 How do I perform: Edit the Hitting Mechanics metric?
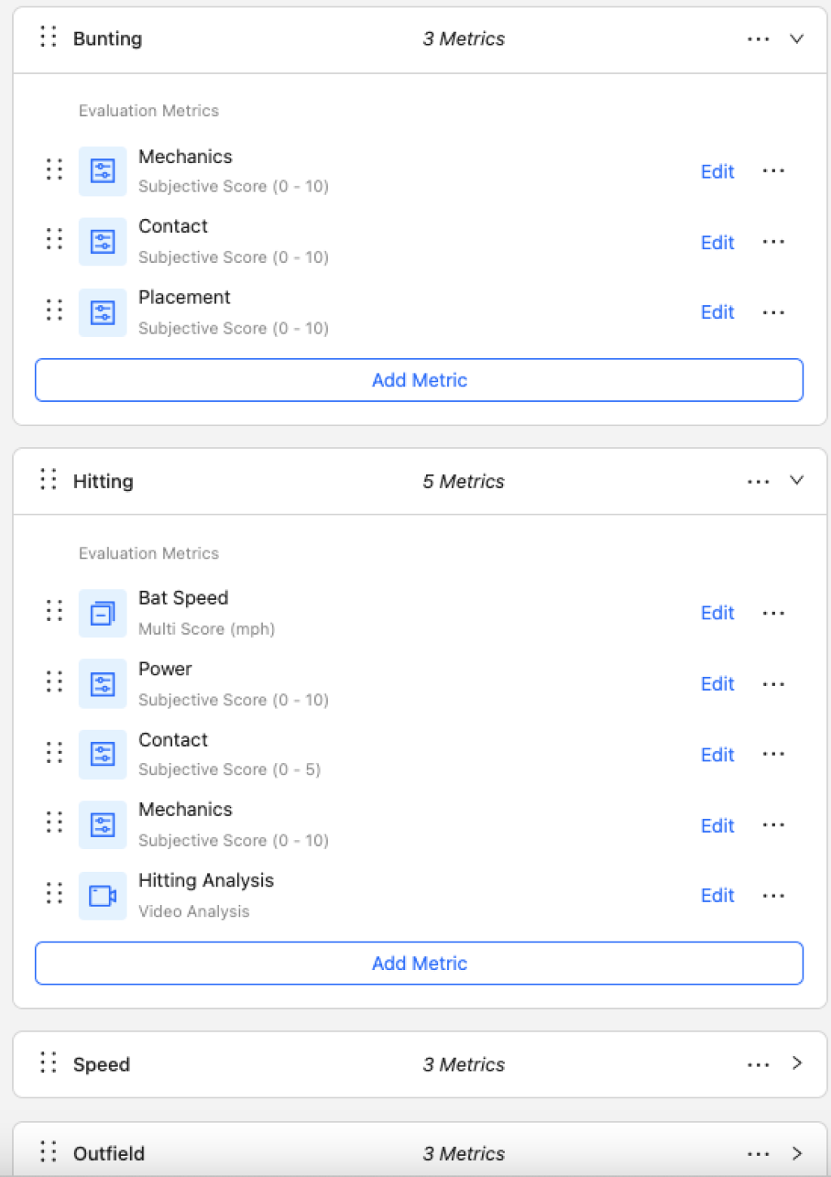click(x=717, y=826)
